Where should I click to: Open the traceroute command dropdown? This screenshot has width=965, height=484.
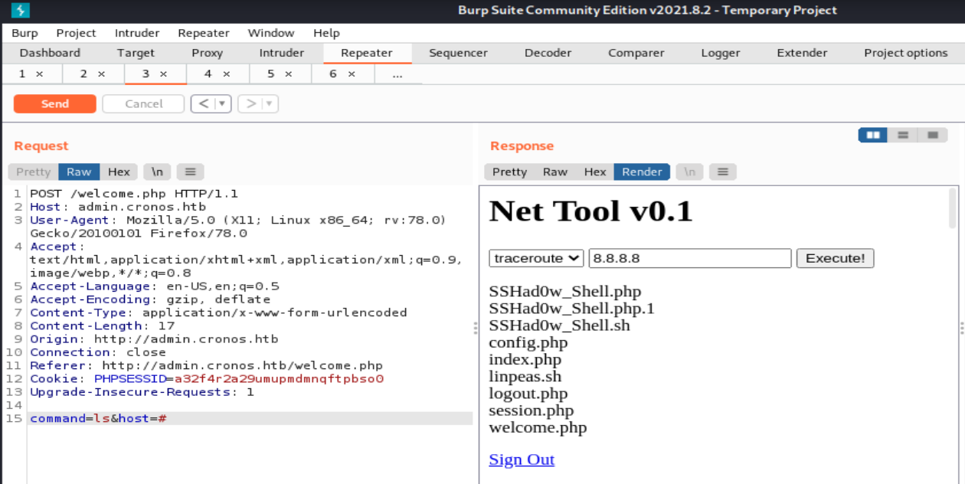536,258
